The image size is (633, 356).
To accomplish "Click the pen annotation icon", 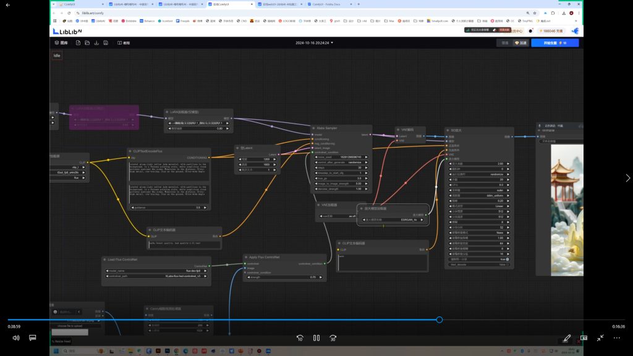I will coord(567,338).
